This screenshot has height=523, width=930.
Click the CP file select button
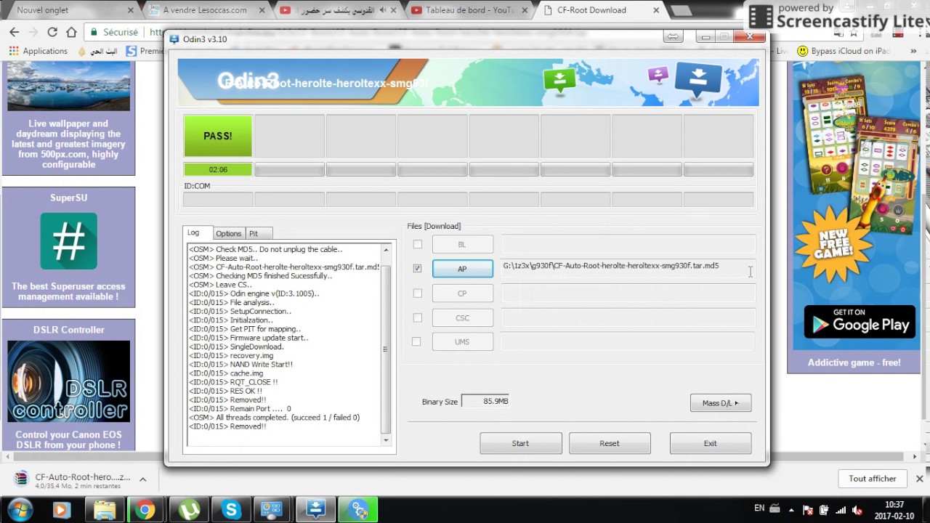(x=463, y=293)
